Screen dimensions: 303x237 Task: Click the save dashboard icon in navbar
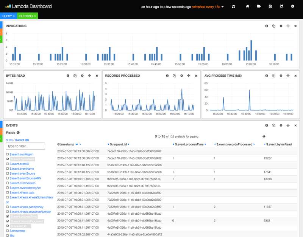pos(270,6)
